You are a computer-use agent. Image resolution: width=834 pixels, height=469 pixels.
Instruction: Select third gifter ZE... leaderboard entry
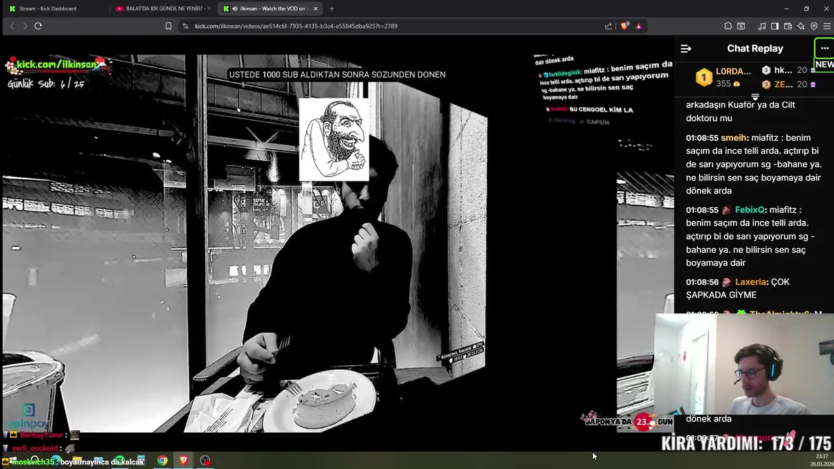787,84
